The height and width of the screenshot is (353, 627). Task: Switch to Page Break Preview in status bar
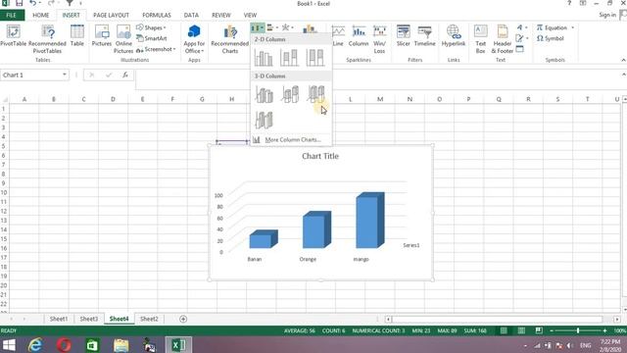(x=539, y=330)
